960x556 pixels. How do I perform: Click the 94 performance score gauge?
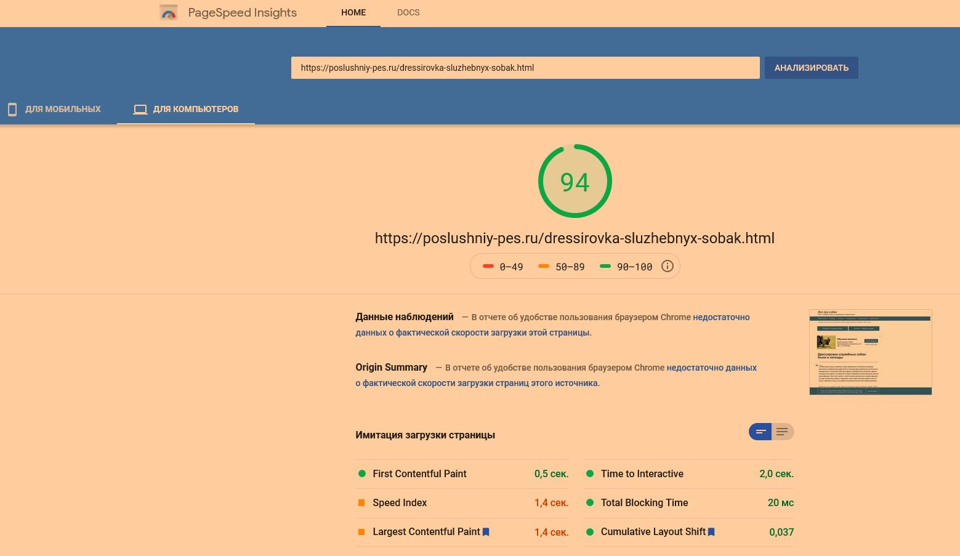click(x=575, y=181)
